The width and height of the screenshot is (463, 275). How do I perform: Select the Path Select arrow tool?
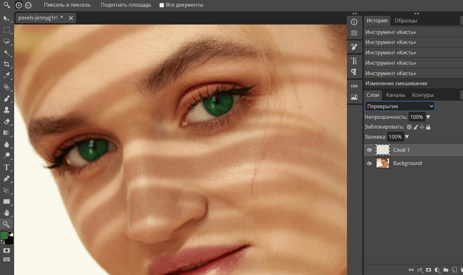7,190
